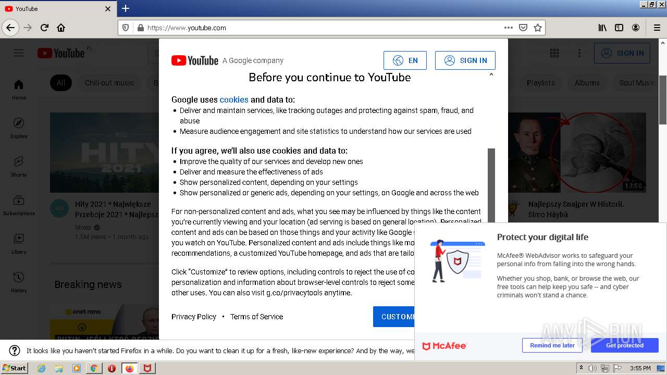The height and width of the screenshot is (375, 667).
Task: Open the Windows Start menu
Action: click(14, 368)
